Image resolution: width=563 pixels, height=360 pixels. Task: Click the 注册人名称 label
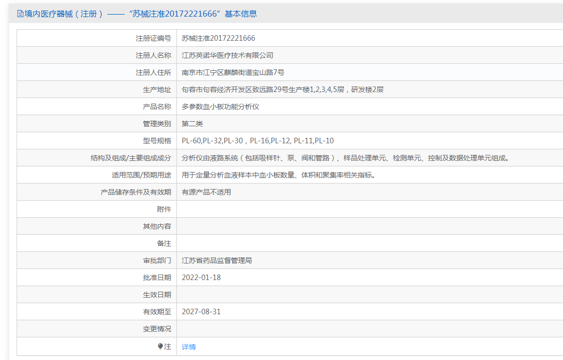point(153,55)
